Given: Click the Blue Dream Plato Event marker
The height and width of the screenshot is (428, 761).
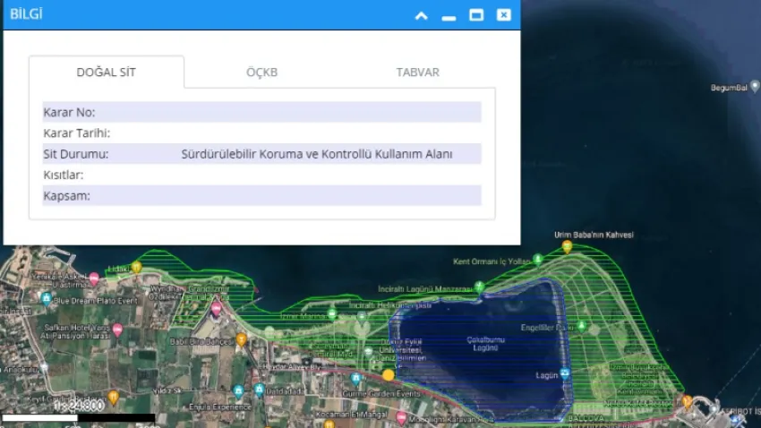Looking at the screenshot, I should (47, 300).
